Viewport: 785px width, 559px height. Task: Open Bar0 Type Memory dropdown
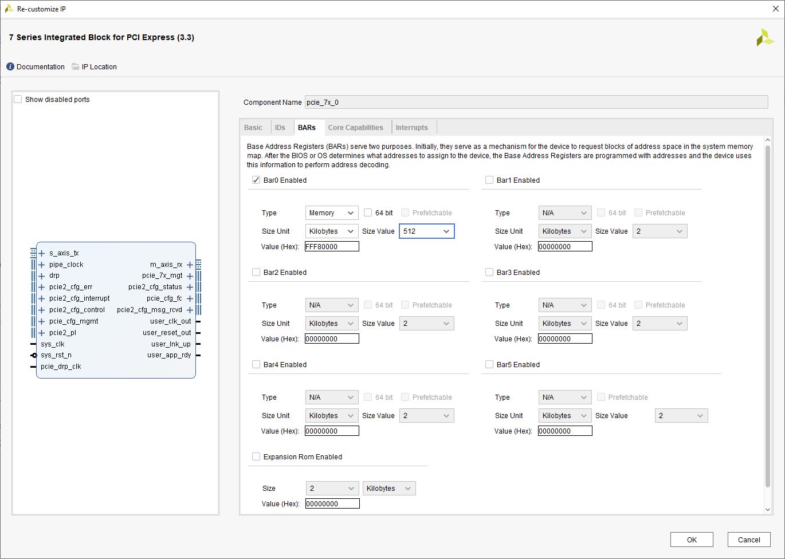[332, 213]
